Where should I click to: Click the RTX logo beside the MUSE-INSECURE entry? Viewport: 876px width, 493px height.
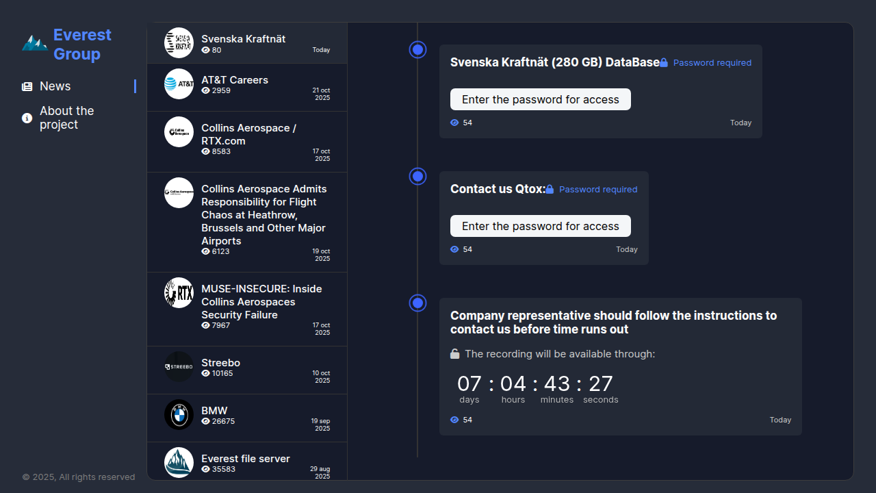[179, 293]
